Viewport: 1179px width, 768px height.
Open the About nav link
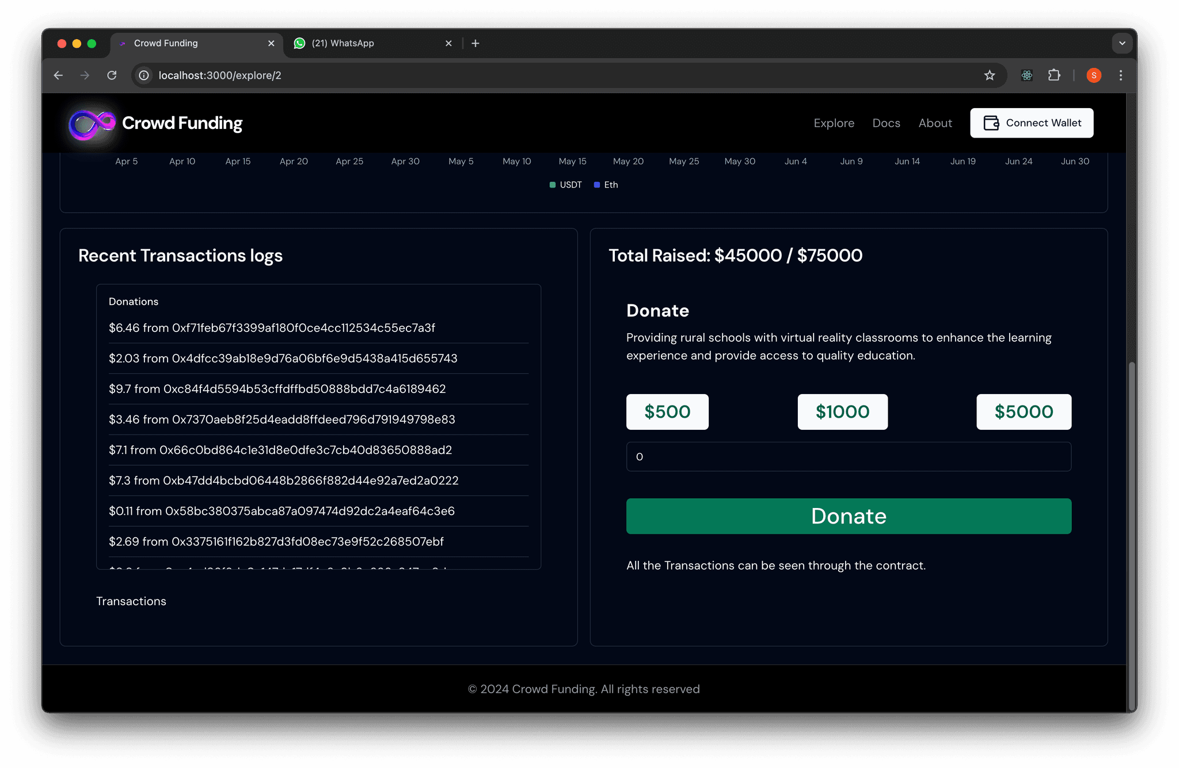tap(935, 123)
